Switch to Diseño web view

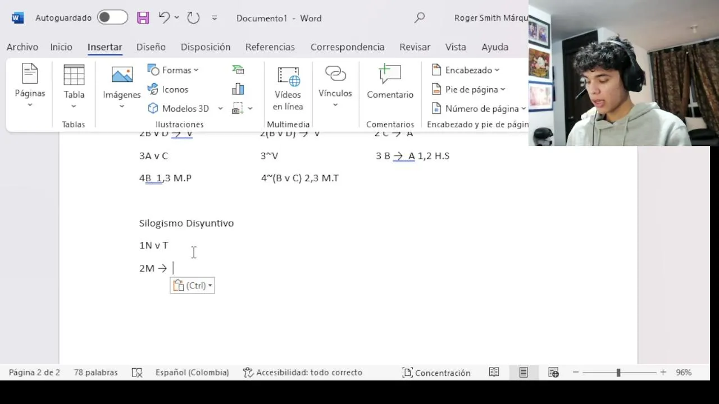coord(553,373)
